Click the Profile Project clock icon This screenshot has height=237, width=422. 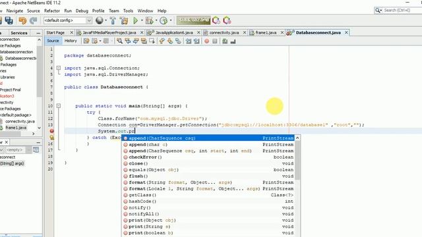click(x=164, y=20)
